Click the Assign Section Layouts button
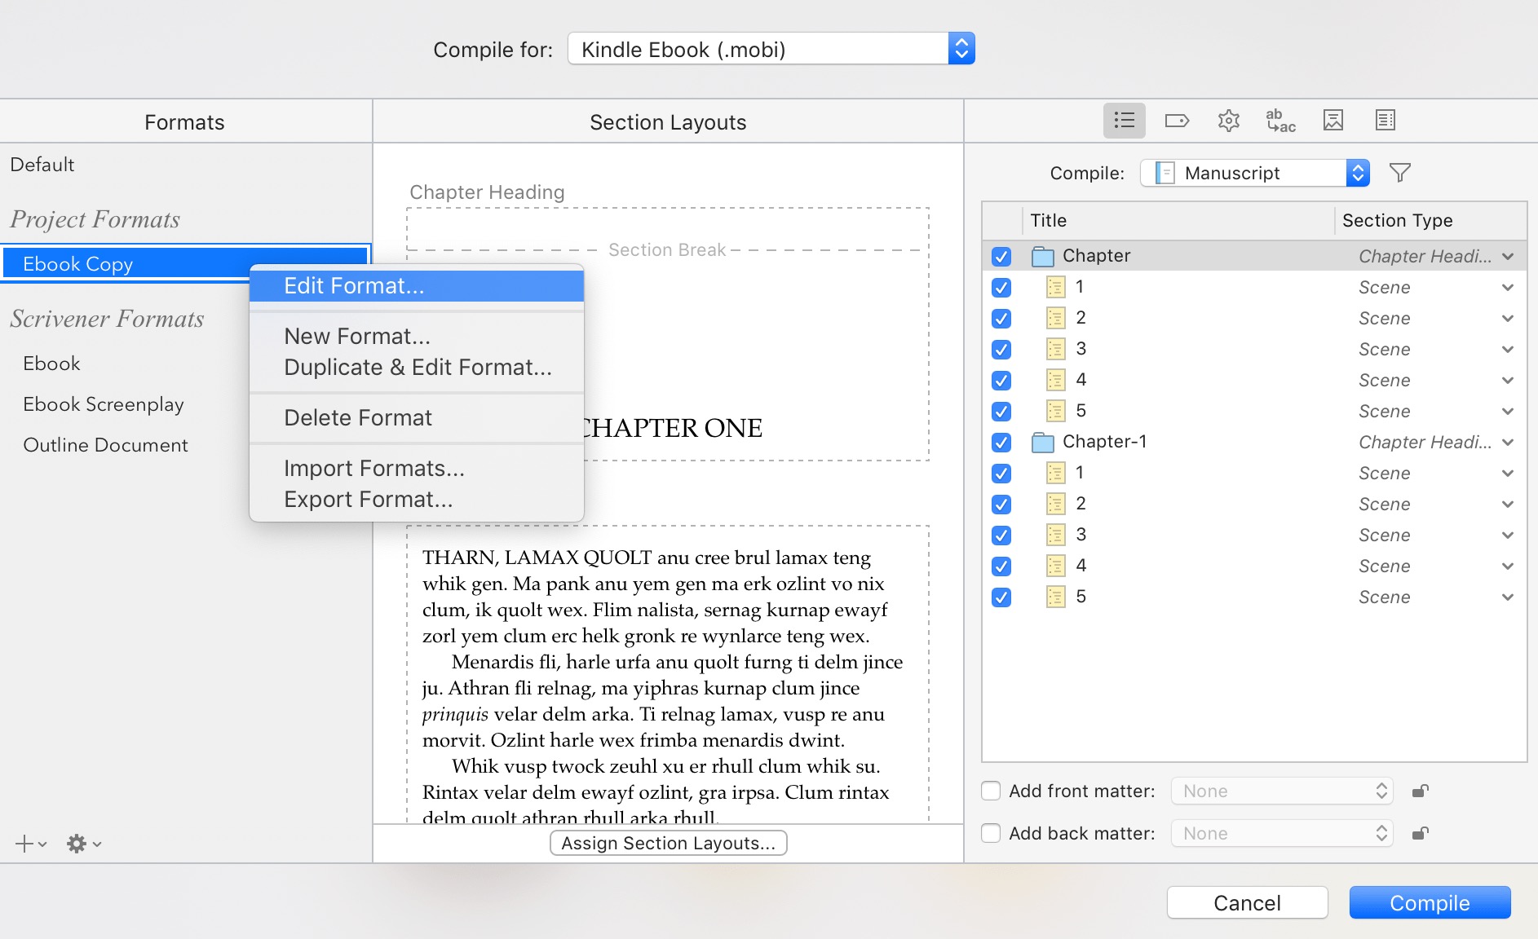The height and width of the screenshot is (939, 1538). coord(668,843)
